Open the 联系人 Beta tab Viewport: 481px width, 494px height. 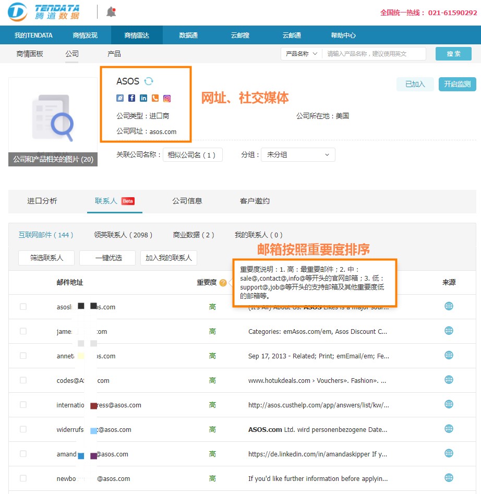pyautogui.click(x=115, y=201)
